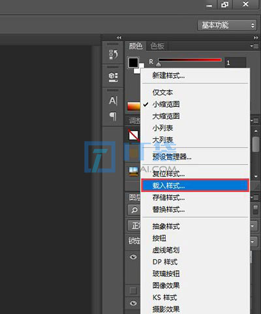
Task: Minimize the application window
Action: (209, 5)
